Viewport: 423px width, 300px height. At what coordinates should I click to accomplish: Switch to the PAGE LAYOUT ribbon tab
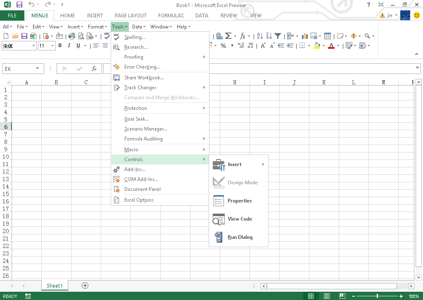click(x=131, y=16)
